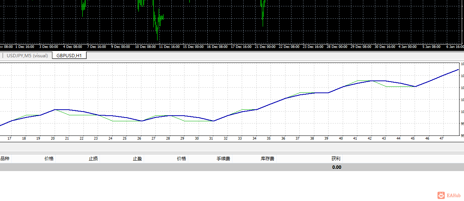Click trade number 35 on graph axis

pos(269,138)
